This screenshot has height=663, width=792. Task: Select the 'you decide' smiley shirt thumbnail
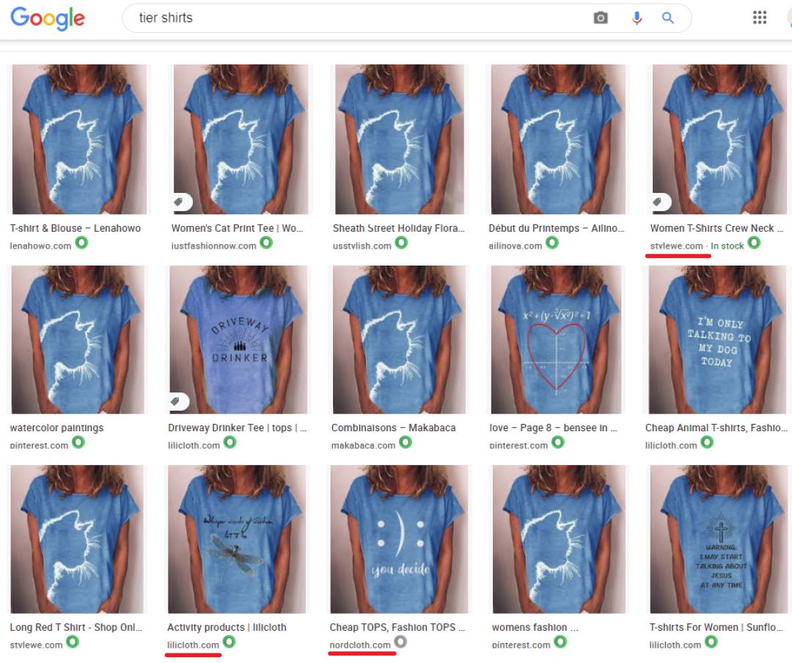tap(397, 538)
